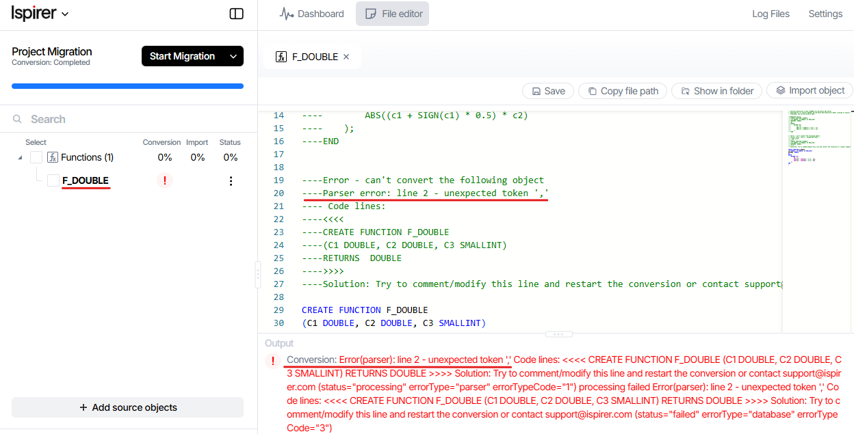Click Add source objects button
The width and height of the screenshot is (854, 434).
click(127, 407)
